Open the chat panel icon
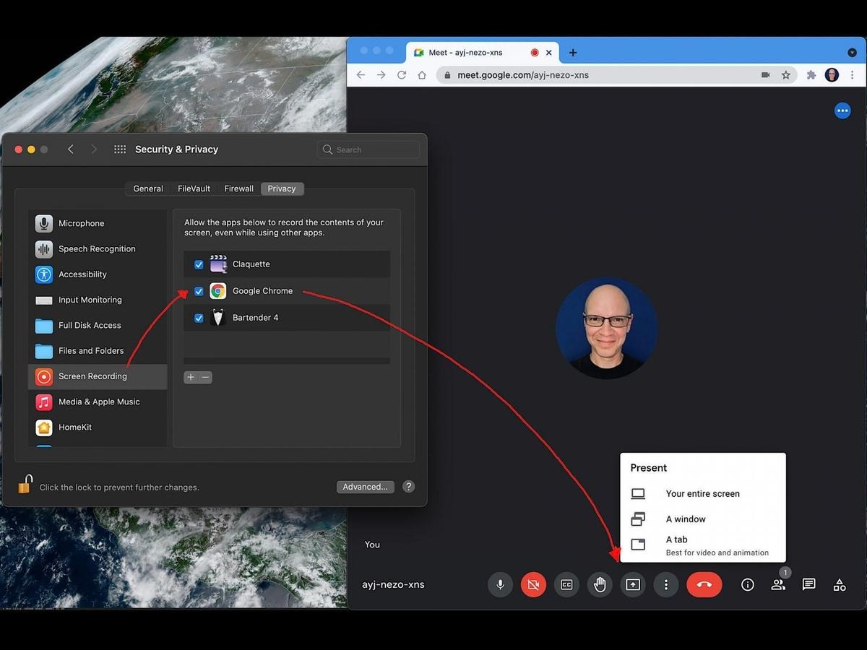867x650 pixels. tap(808, 585)
